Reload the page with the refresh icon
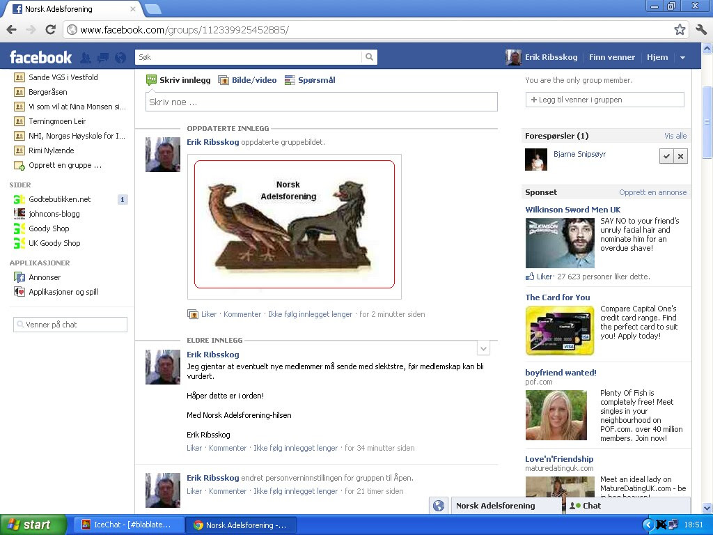 pos(50,30)
